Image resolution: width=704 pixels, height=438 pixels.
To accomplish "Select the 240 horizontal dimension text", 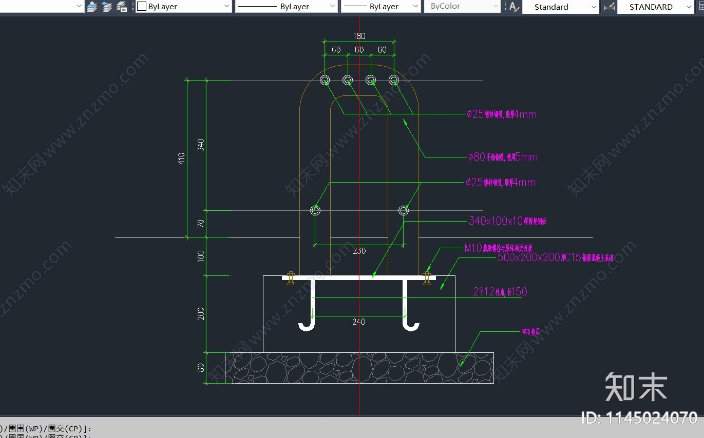I will (358, 322).
